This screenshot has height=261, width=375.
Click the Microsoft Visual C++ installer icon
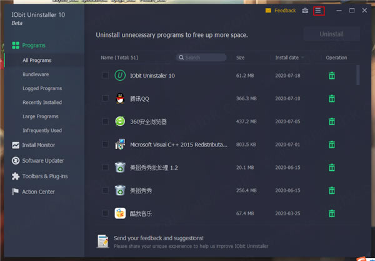(x=120, y=144)
